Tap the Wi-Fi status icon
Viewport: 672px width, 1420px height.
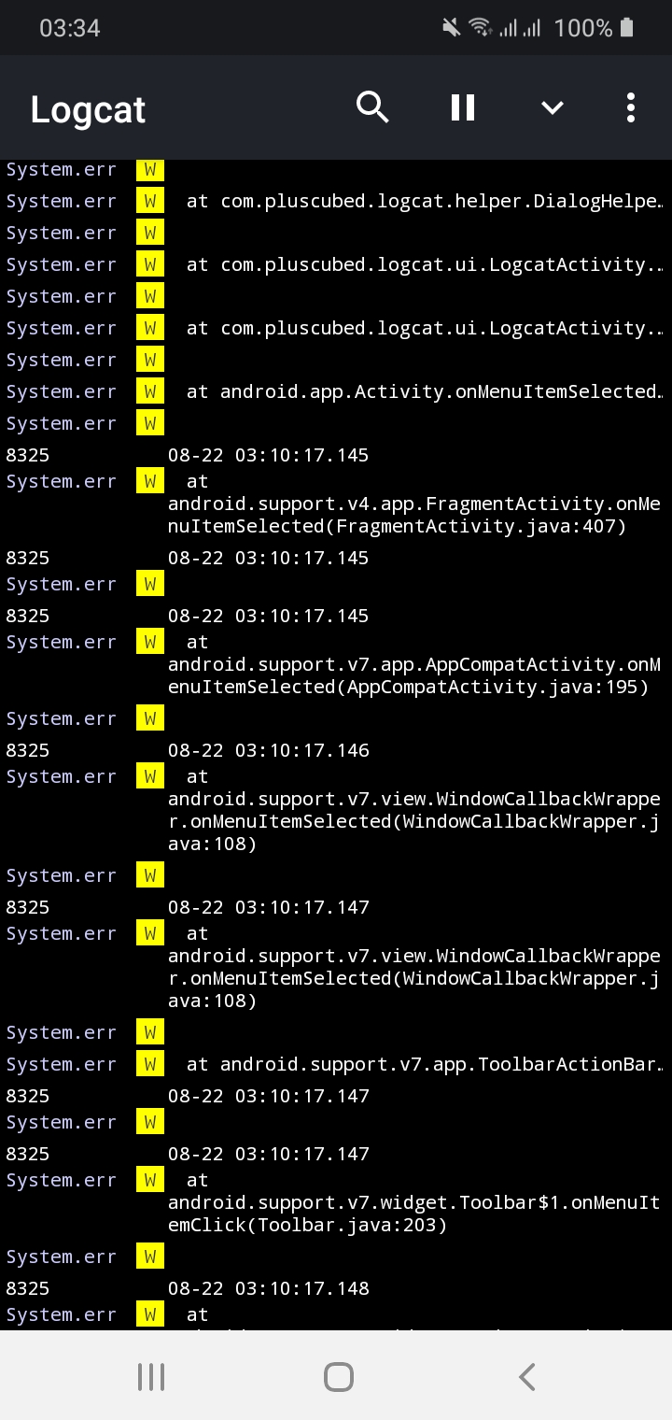click(x=482, y=27)
